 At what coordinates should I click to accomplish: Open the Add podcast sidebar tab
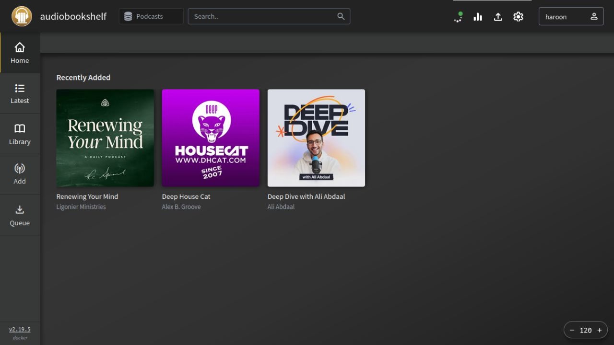click(20, 174)
